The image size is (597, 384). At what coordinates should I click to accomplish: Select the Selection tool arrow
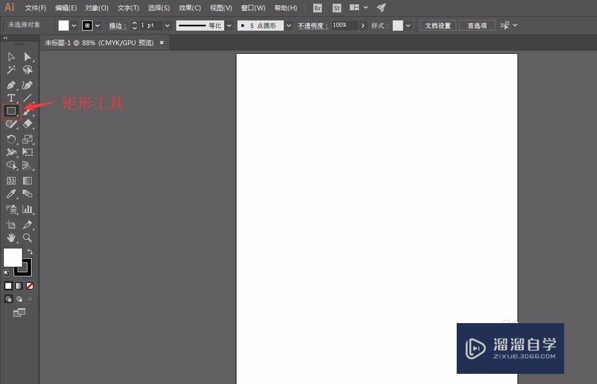(11, 57)
